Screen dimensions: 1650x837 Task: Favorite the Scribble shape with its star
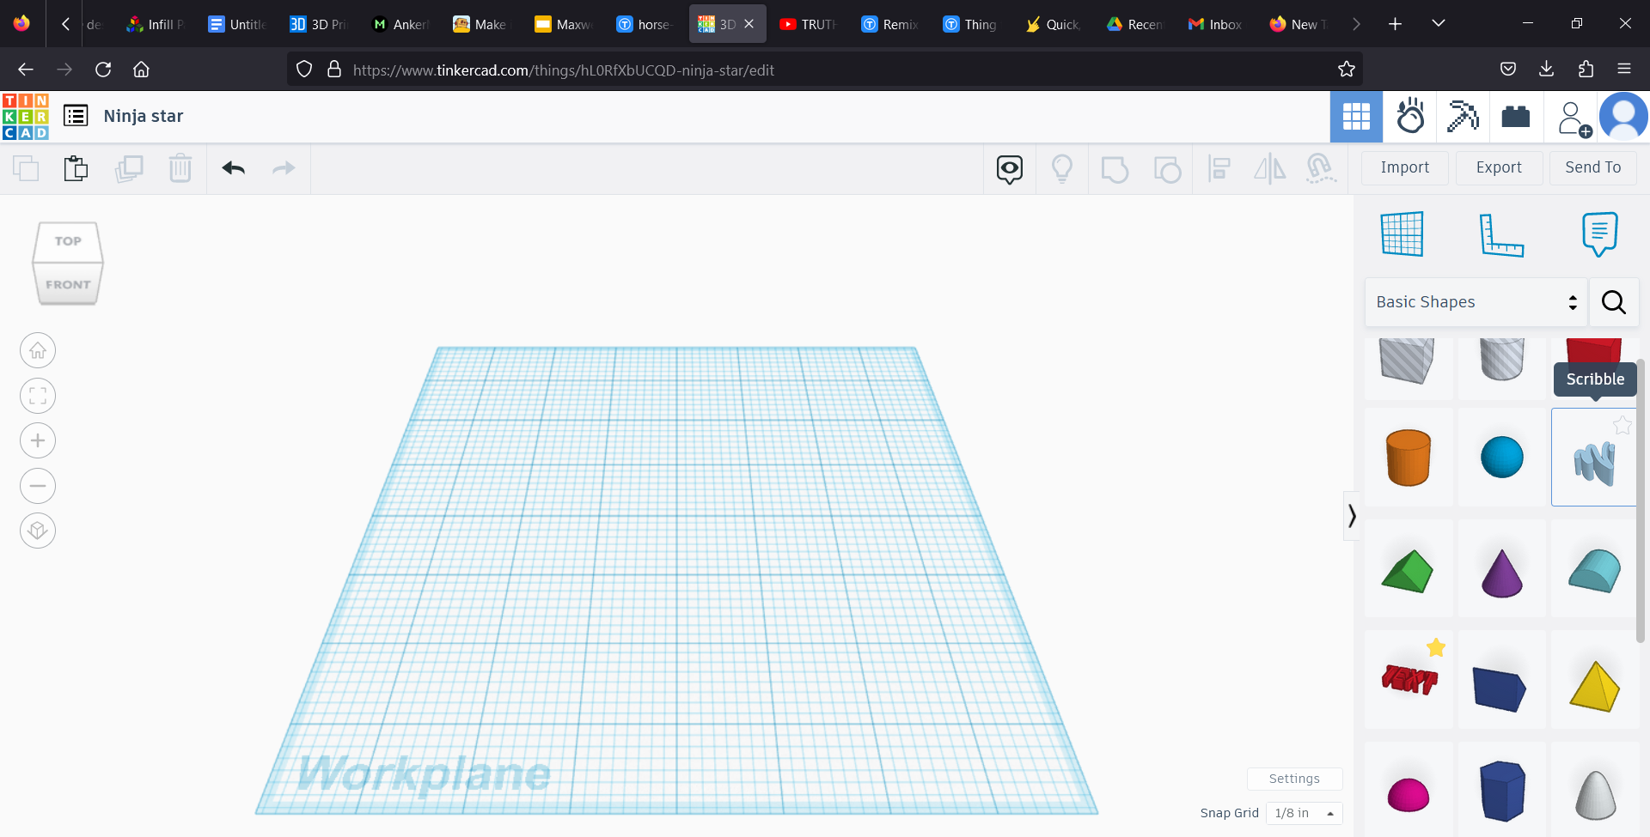[x=1622, y=426]
